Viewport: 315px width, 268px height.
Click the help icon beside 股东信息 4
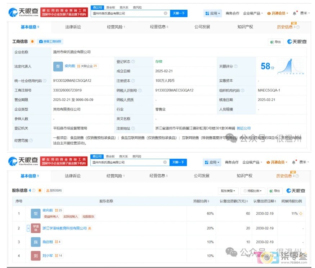33,190
